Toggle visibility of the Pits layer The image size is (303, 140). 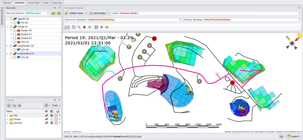[46, 115]
